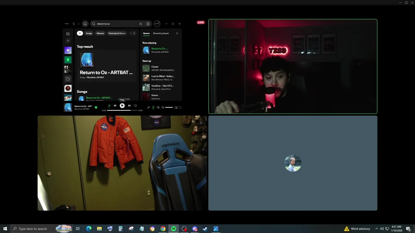Filter search results by Albums
Screen dimensions: 415x233
pos(100,33)
